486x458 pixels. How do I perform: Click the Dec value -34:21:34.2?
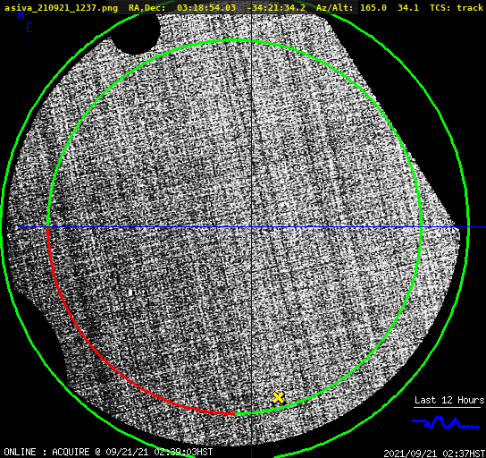click(276, 8)
